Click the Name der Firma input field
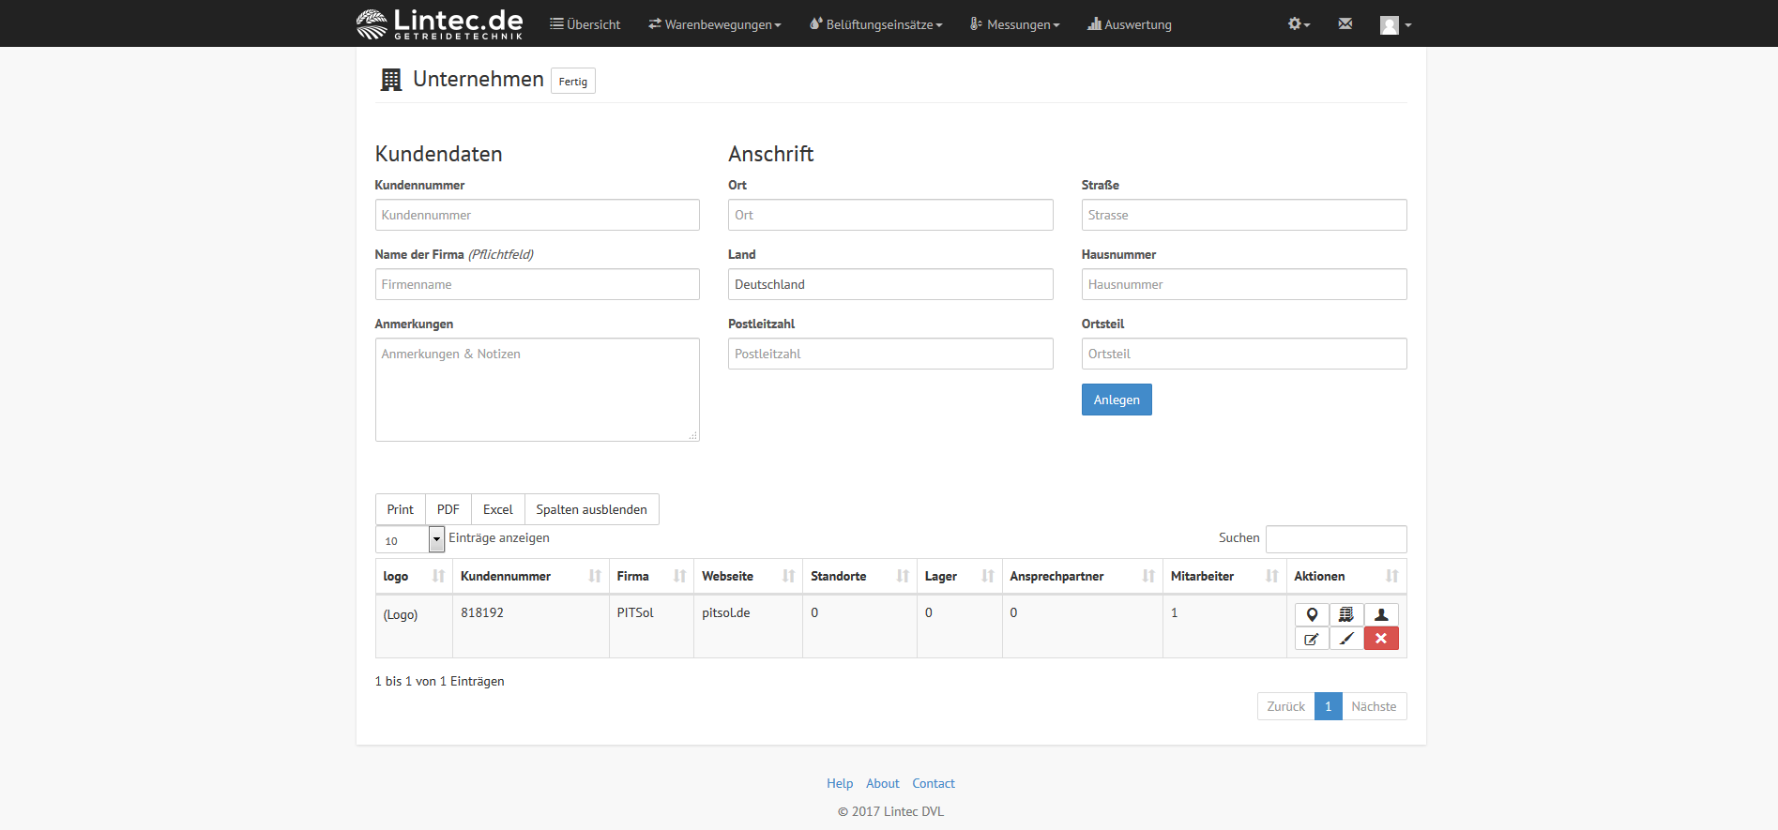Screen dimensions: 1778x830 point(537,284)
